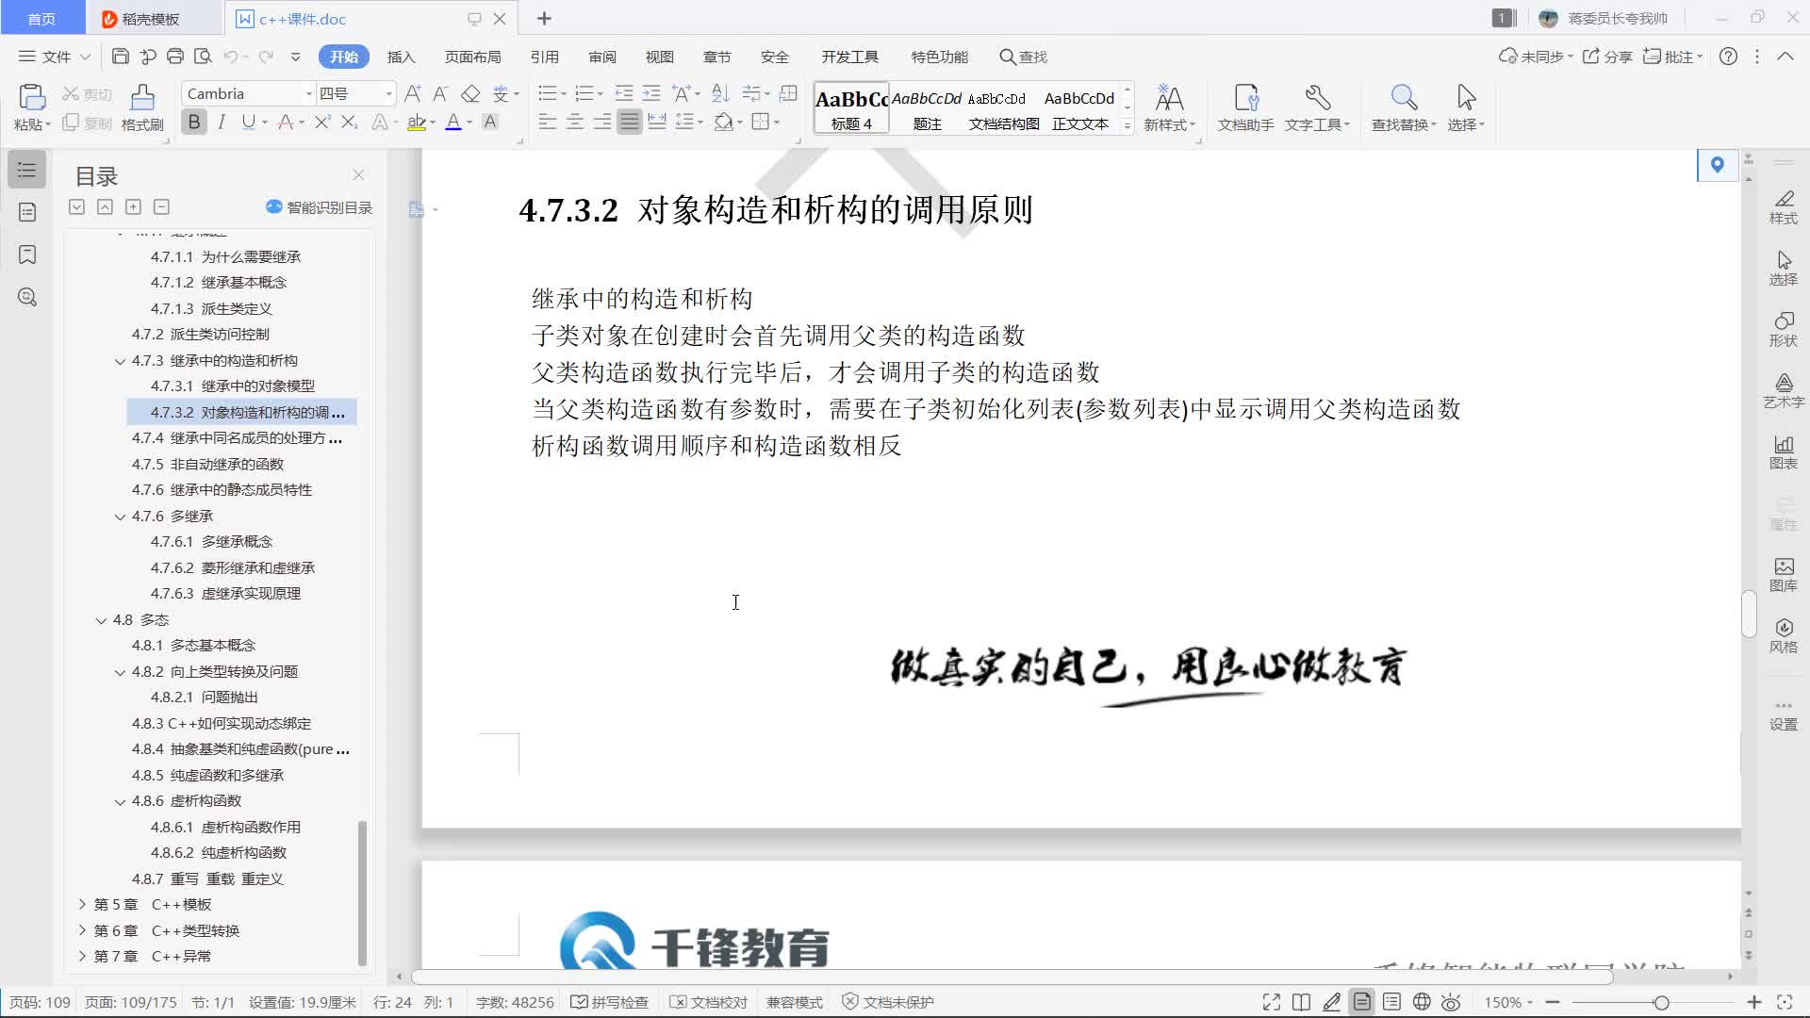Toggle Superscript formatting
This screenshot has height=1018, width=1810.
[322, 122]
